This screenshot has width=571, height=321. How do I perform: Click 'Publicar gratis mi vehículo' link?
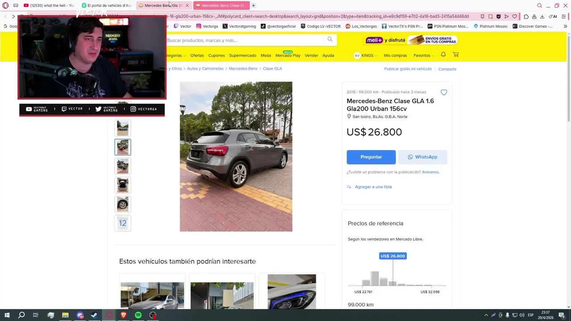[408, 69]
